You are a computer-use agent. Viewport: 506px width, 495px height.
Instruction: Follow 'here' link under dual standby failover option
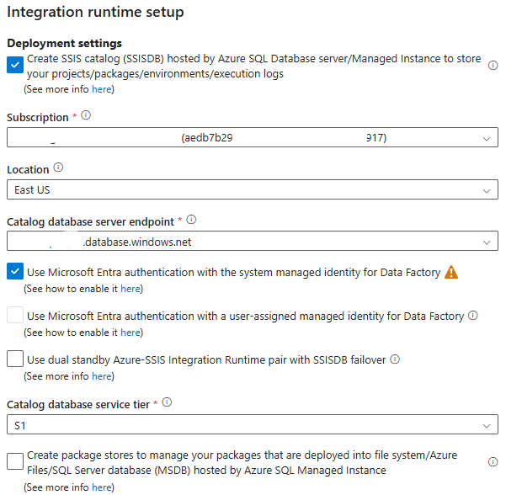tap(101, 376)
